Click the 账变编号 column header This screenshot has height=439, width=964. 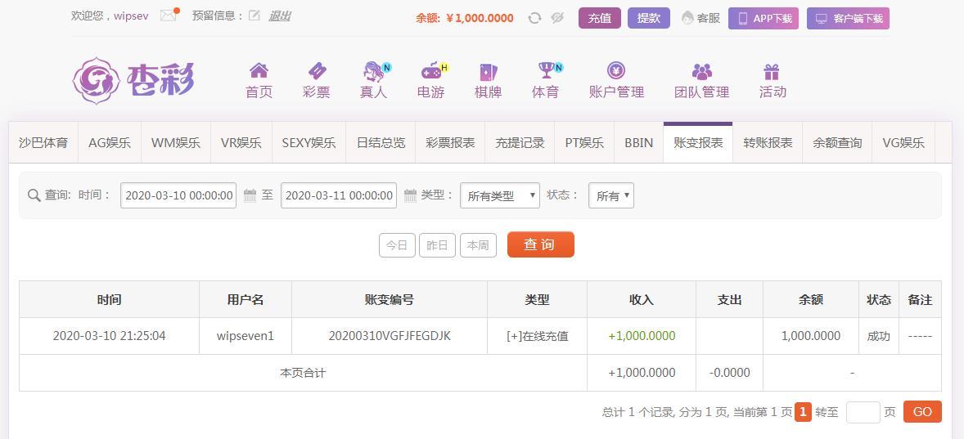point(390,300)
